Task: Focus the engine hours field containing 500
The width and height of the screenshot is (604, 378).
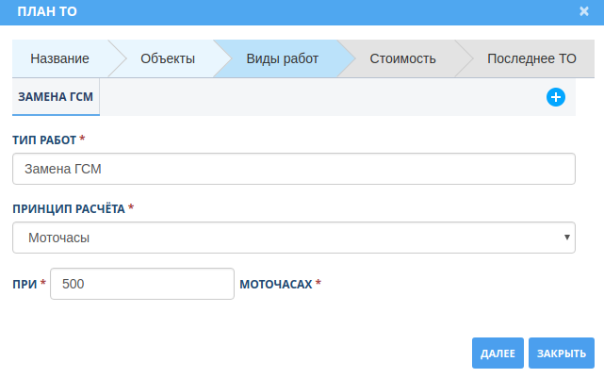Action: click(x=141, y=284)
